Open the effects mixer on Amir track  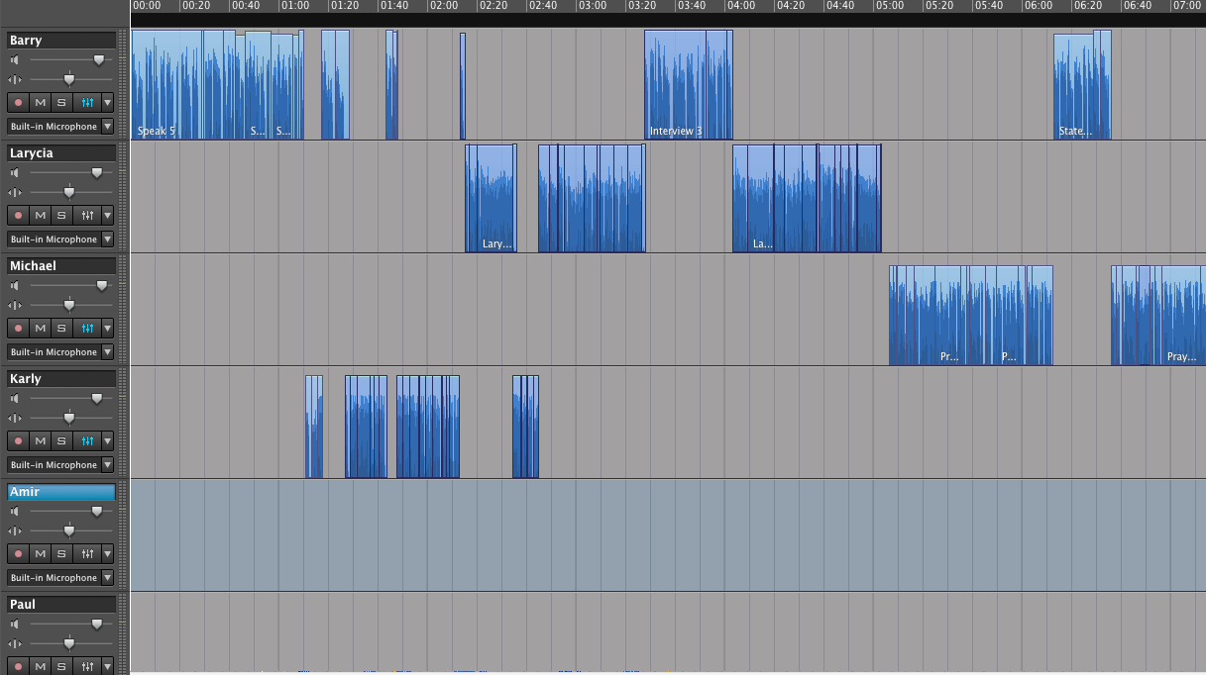pyautogui.click(x=87, y=553)
